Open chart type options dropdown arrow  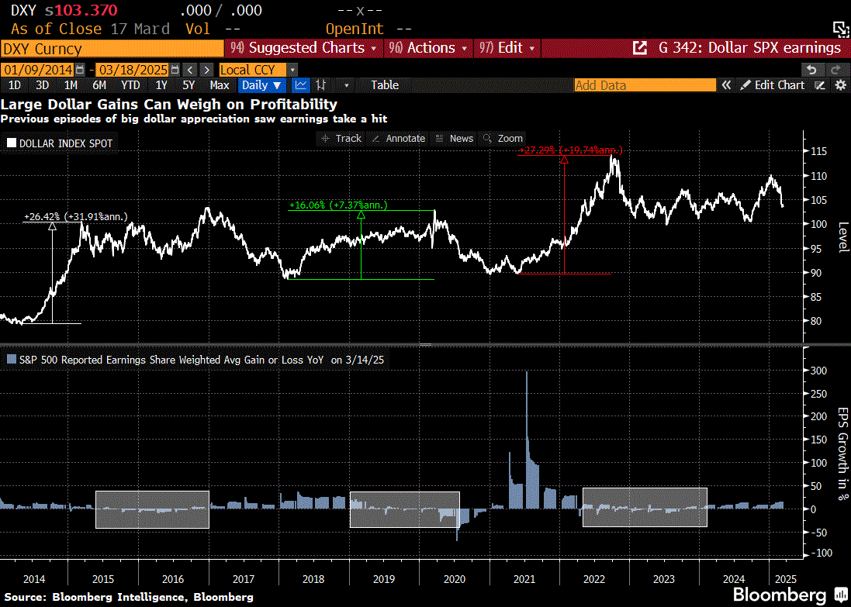click(x=346, y=85)
